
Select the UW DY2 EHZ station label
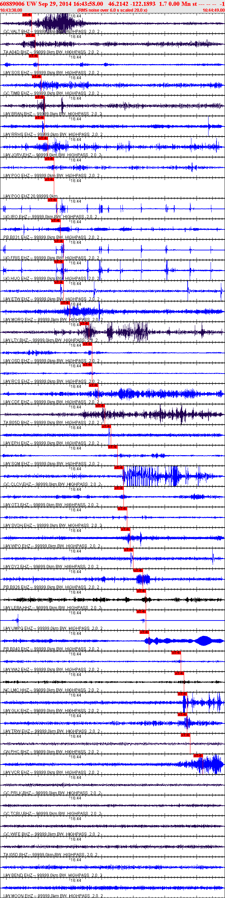pyautogui.click(x=51, y=566)
